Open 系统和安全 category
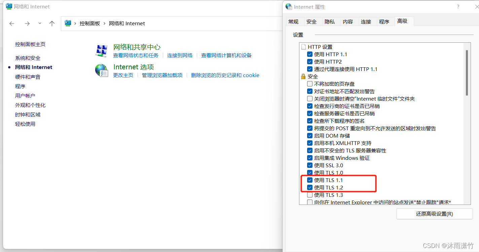The image size is (479, 252). pos(28,58)
